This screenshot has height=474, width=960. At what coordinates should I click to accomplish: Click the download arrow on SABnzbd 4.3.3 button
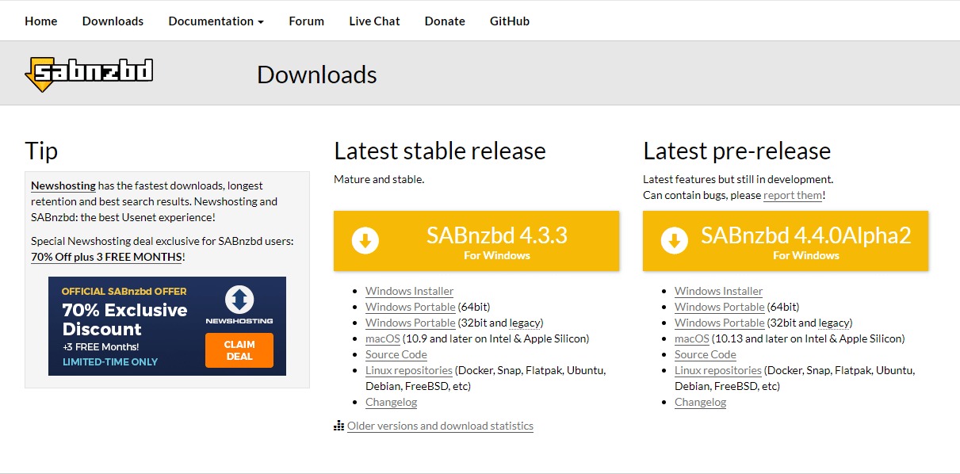[365, 240]
